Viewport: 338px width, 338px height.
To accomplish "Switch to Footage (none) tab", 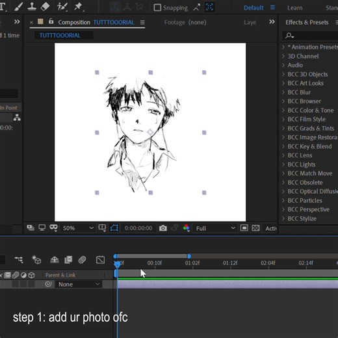I will [185, 22].
